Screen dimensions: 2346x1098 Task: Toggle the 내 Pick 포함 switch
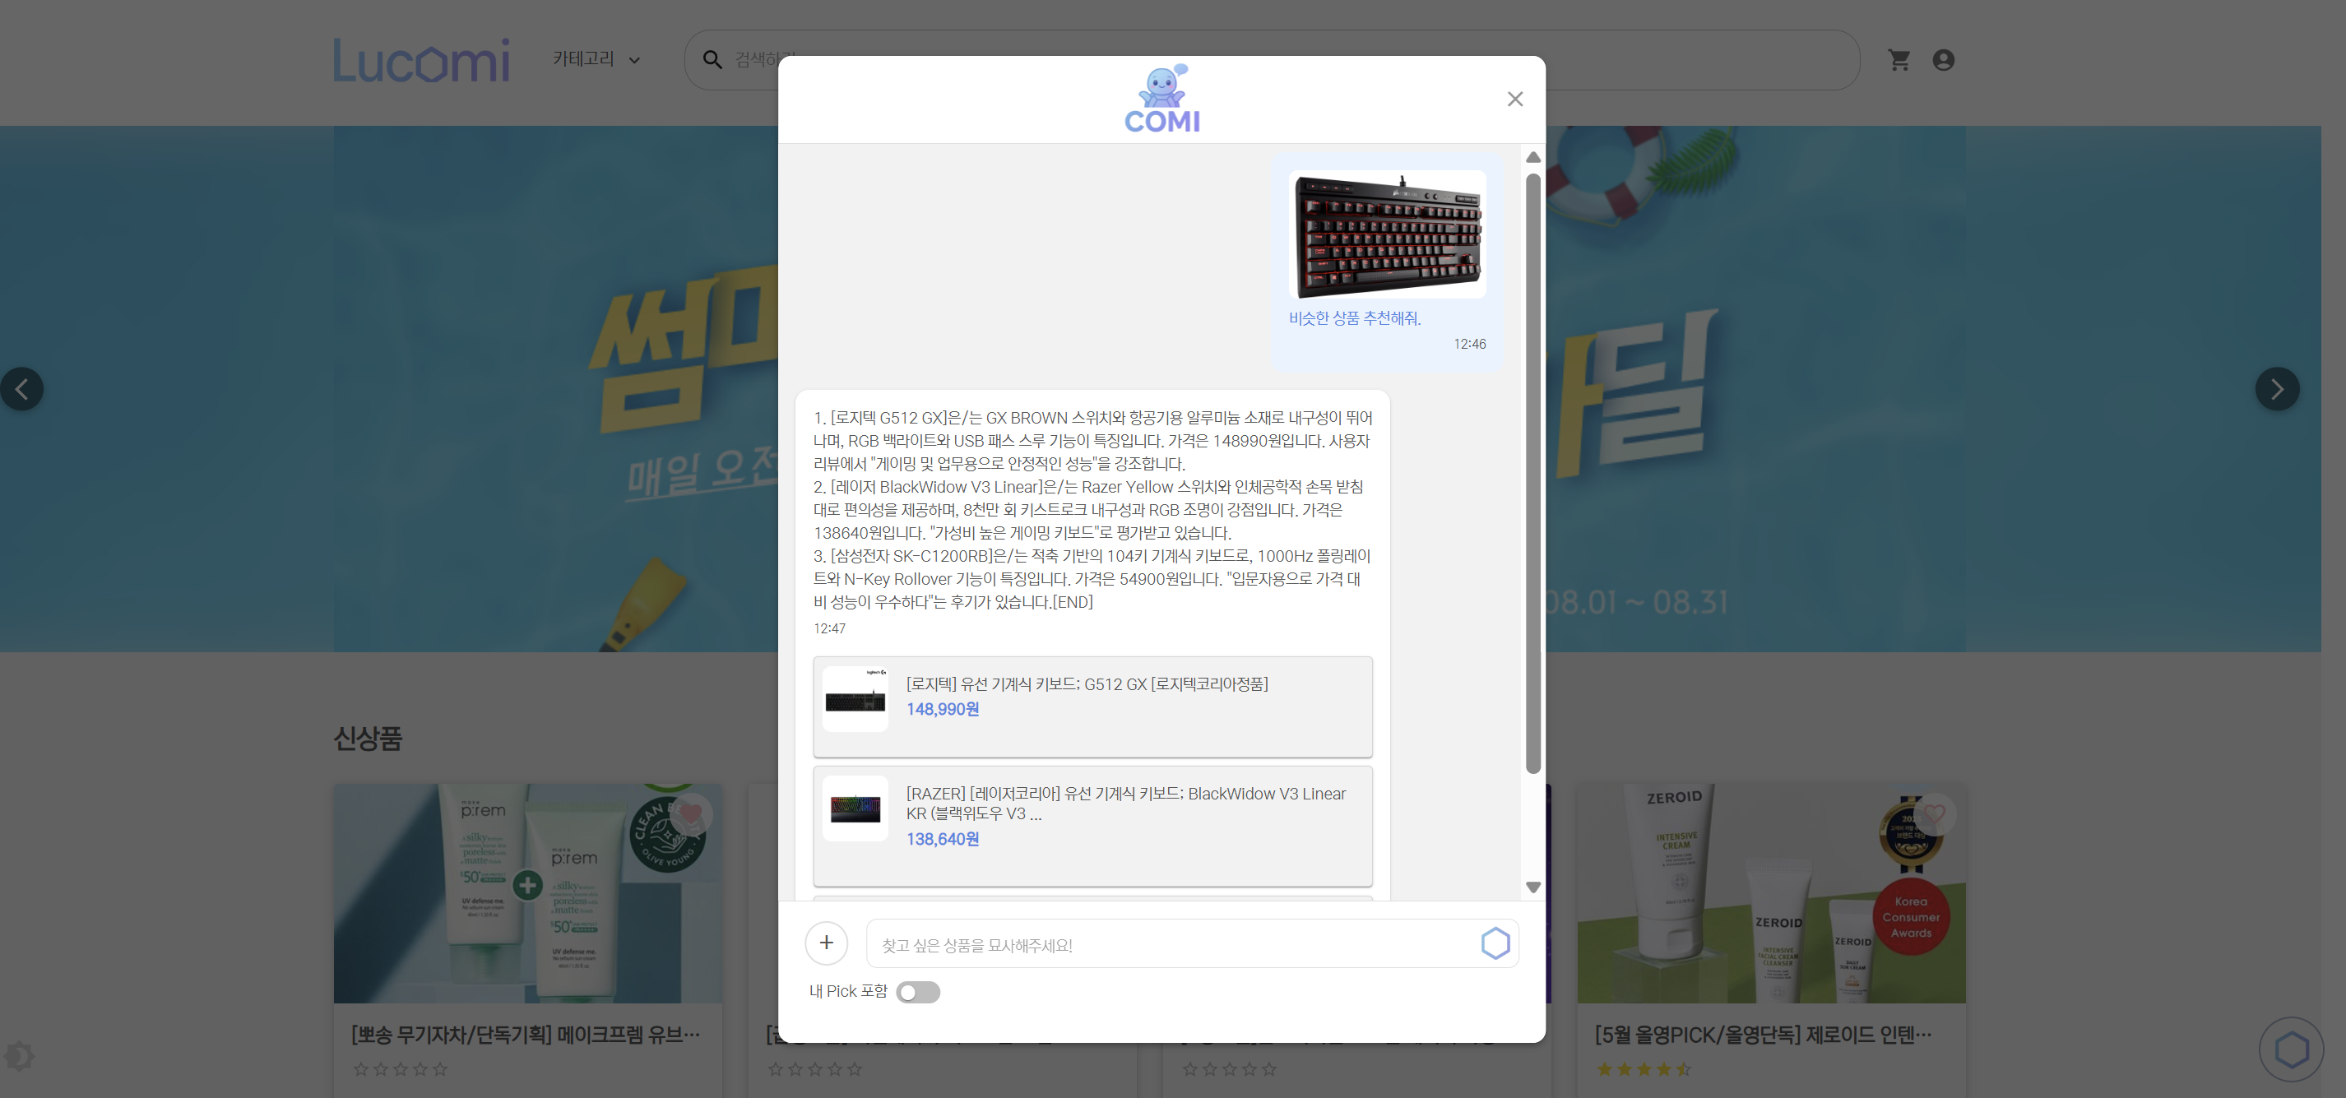pyautogui.click(x=917, y=993)
